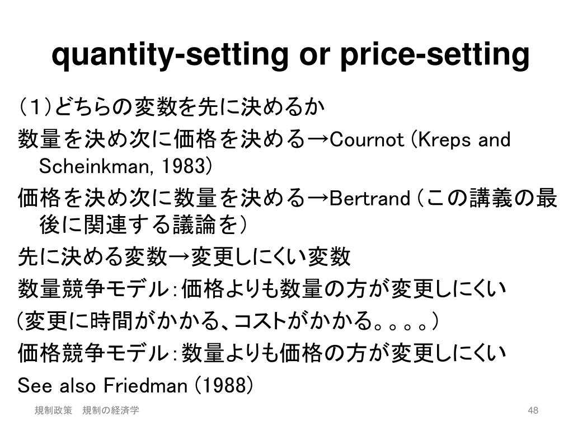This screenshot has height=430, width=573.
Task: Click the parenthetical line 変更に時間がかかる
Action: click(x=227, y=321)
